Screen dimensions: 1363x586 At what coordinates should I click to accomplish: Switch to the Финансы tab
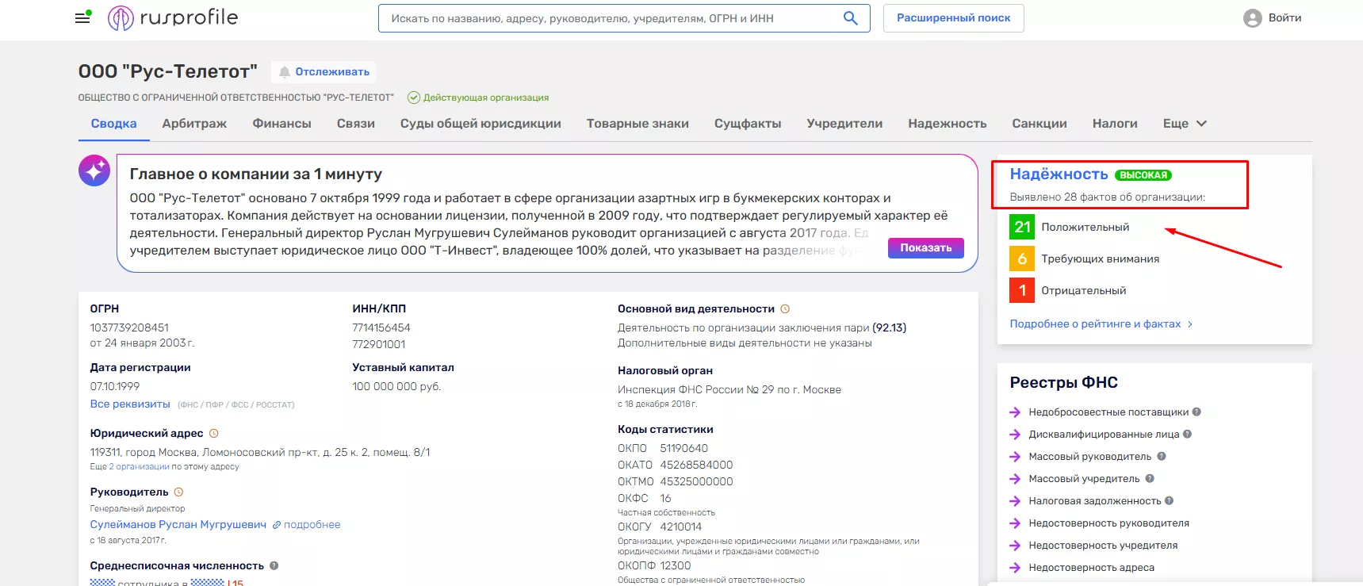tap(281, 124)
